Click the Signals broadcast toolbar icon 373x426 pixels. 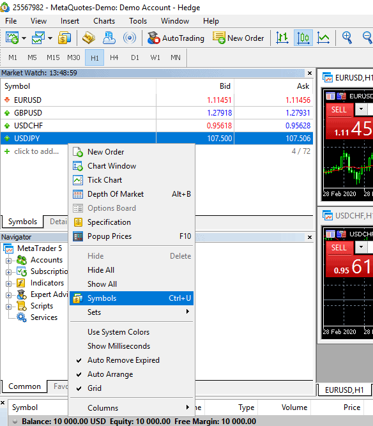(x=129, y=38)
